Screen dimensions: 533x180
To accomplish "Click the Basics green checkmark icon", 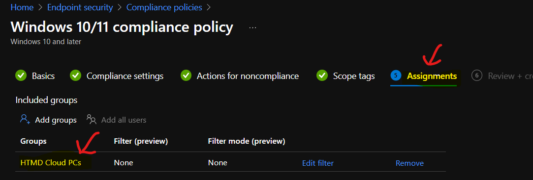I will tap(21, 76).
